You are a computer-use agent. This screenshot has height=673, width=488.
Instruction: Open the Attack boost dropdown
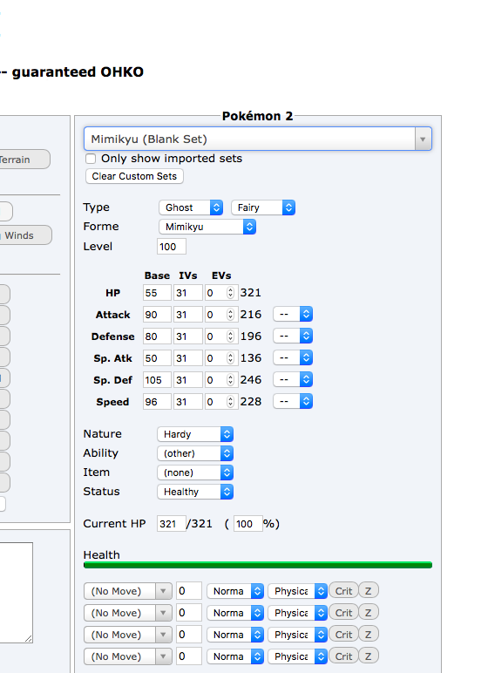pyautogui.click(x=293, y=314)
